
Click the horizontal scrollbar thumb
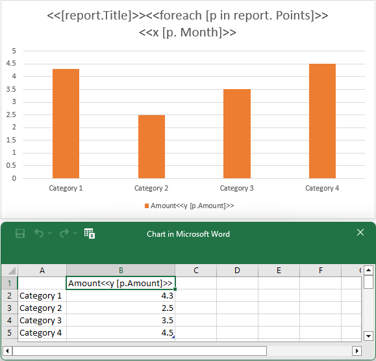click(x=140, y=351)
